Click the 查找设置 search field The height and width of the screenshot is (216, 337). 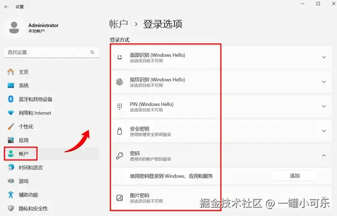52,52
